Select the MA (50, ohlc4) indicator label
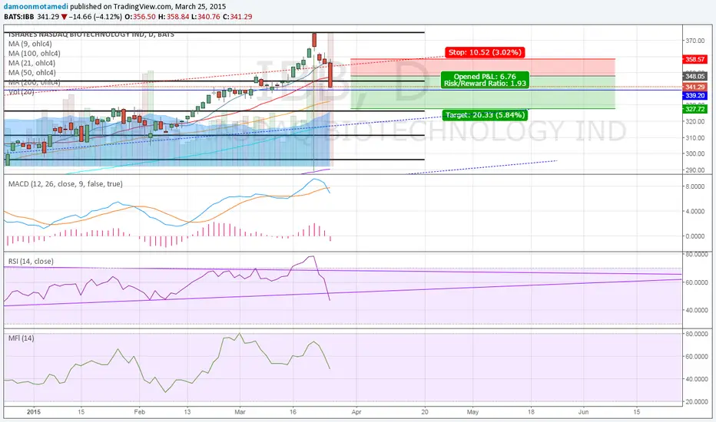Viewport: 716px width, 422px height. click(32, 73)
